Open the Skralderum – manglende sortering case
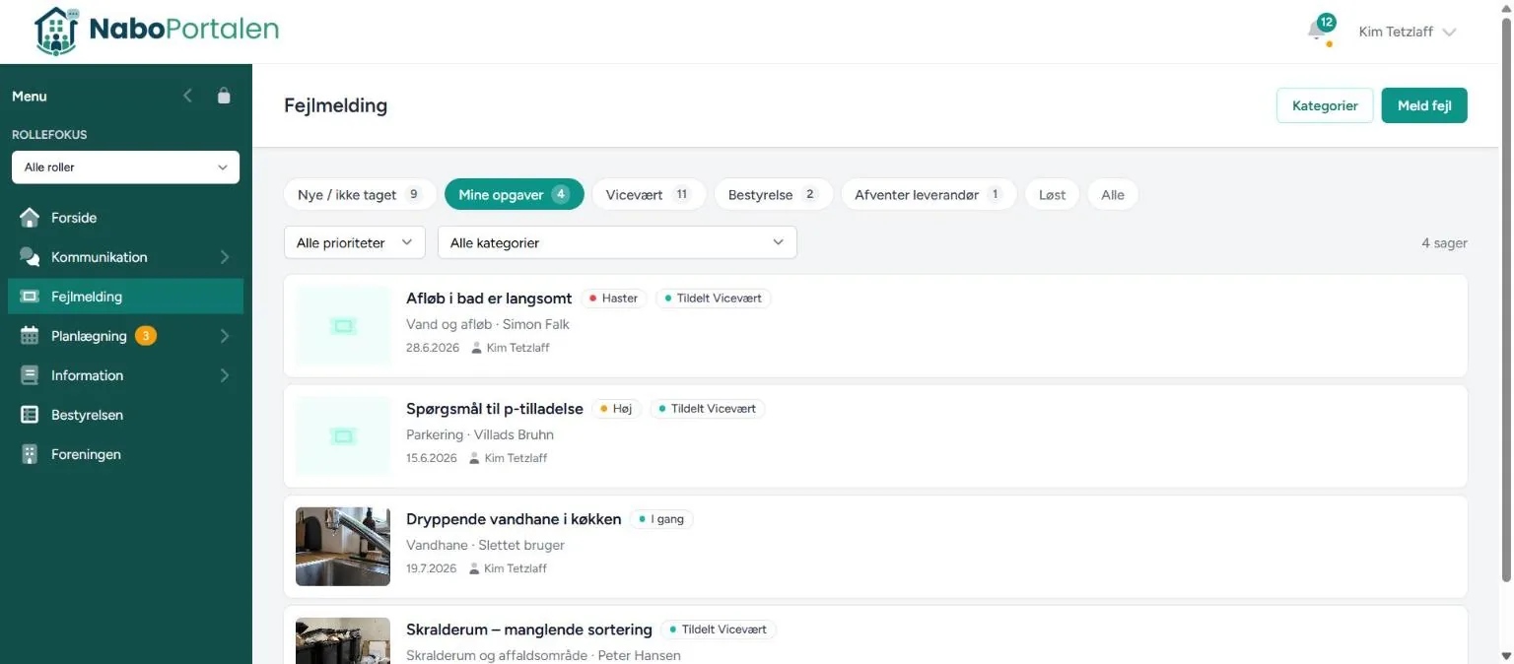The height and width of the screenshot is (664, 1514). coord(875,634)
